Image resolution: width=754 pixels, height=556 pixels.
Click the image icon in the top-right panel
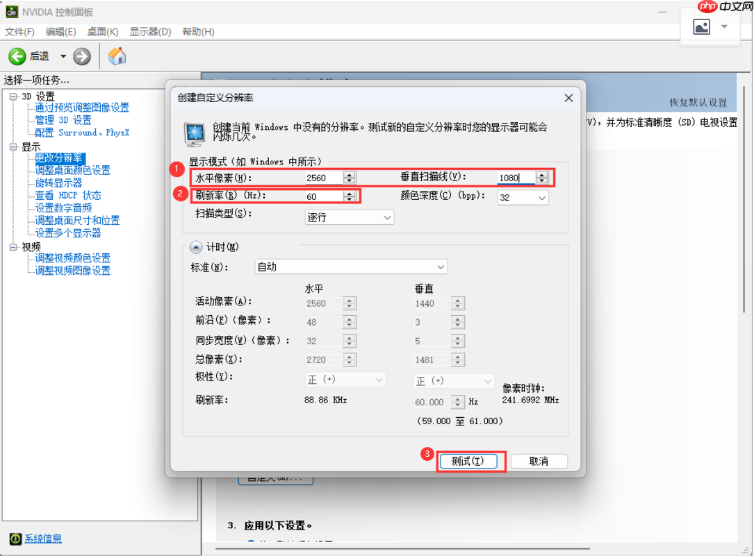702,26
